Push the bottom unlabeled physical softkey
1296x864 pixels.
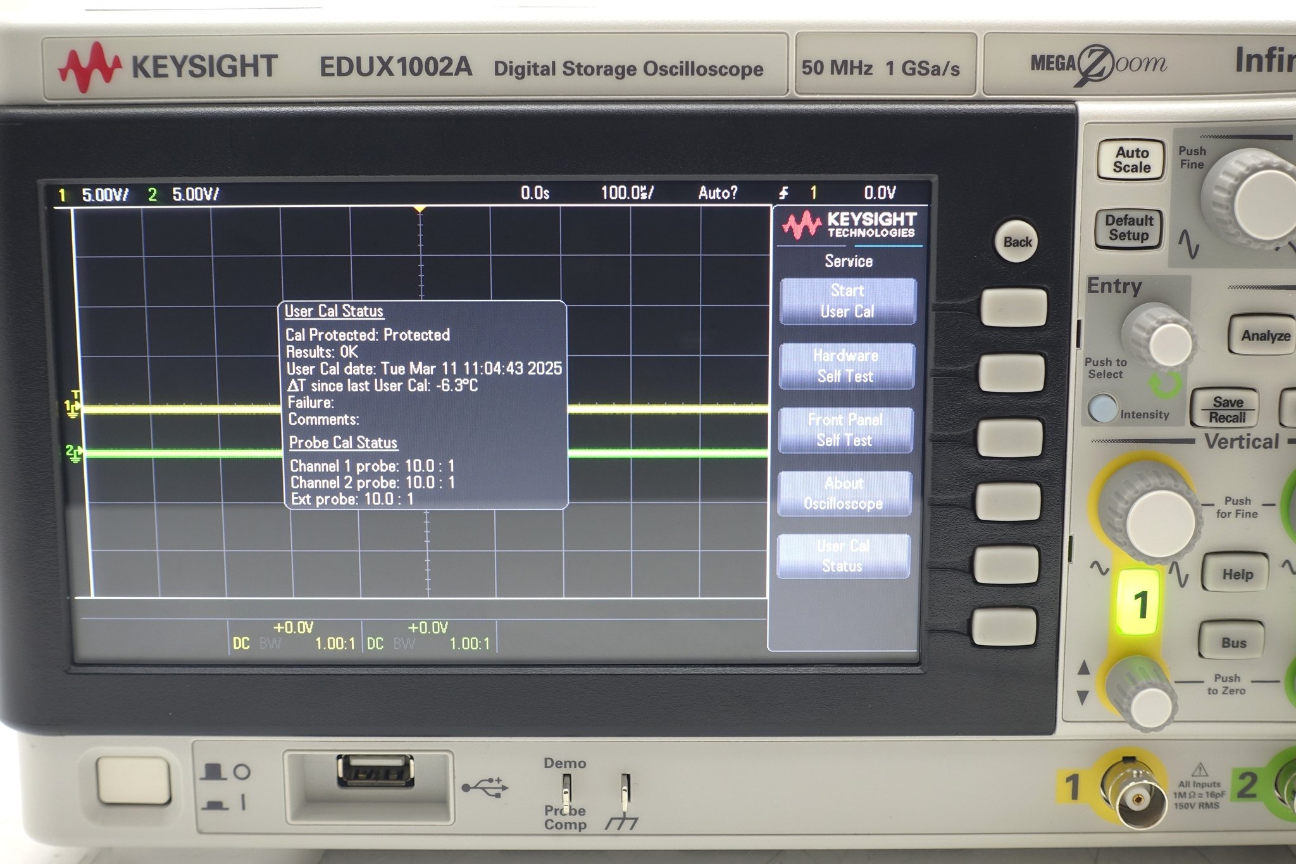pyautogui.click(x=1004, y=627)
